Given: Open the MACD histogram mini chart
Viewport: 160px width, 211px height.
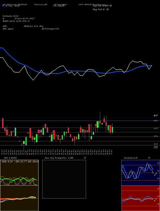Looking at the screenshot, I should [19, 198].
